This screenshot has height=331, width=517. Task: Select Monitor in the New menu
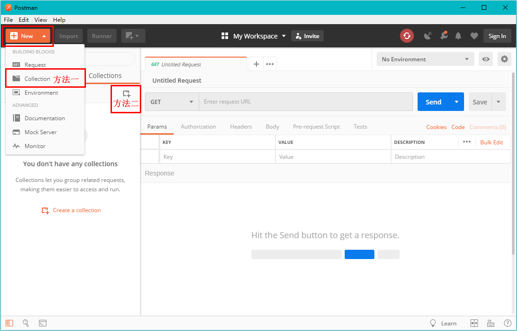45,146
